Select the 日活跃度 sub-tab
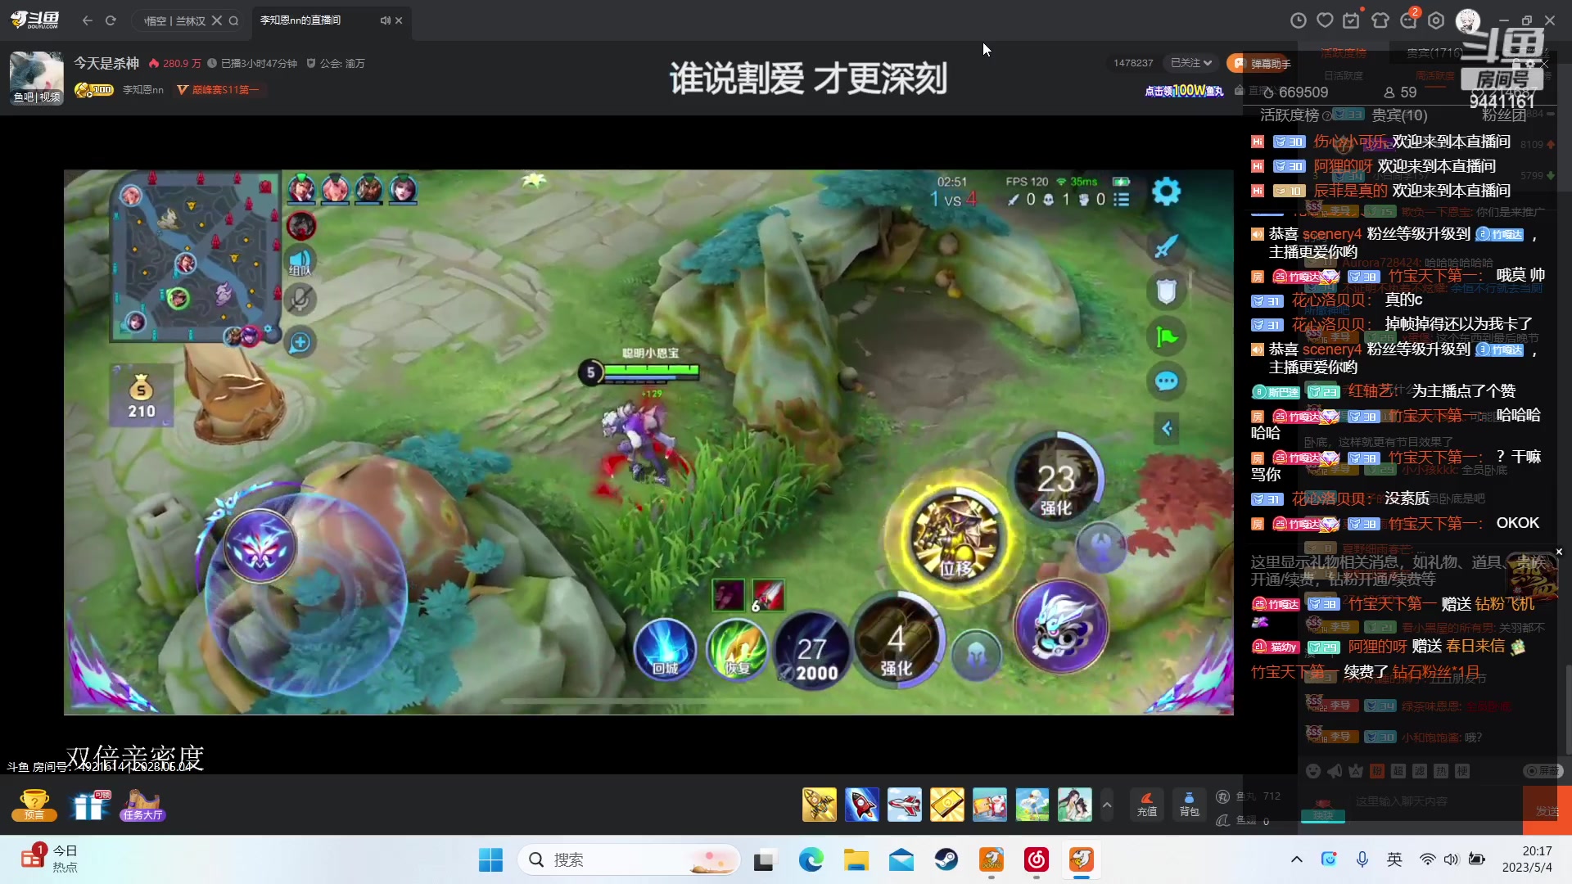The width and height of the screenshot is (1572, 884). (x=1344, y=75)
